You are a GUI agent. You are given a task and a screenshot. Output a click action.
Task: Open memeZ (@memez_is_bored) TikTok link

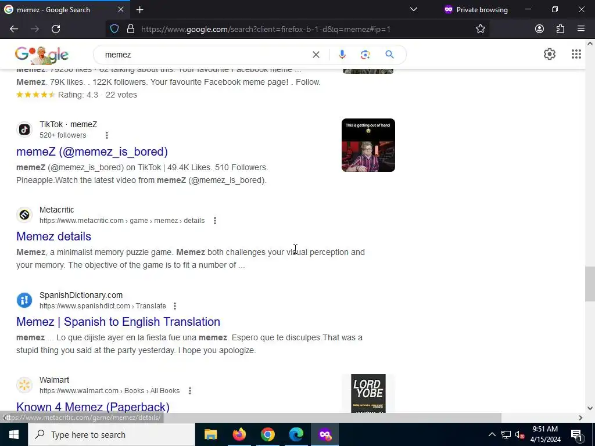pos(92,152)
